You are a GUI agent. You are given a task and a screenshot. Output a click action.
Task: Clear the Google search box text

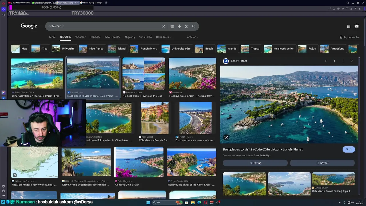(x=164, y=26)
